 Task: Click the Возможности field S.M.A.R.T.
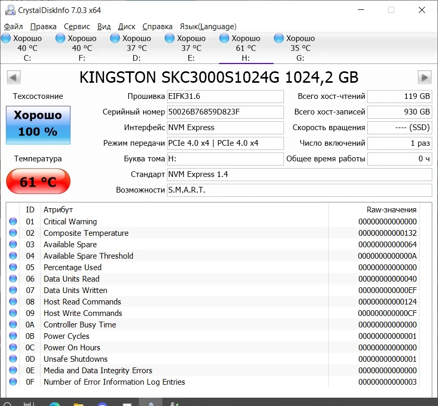300,191
